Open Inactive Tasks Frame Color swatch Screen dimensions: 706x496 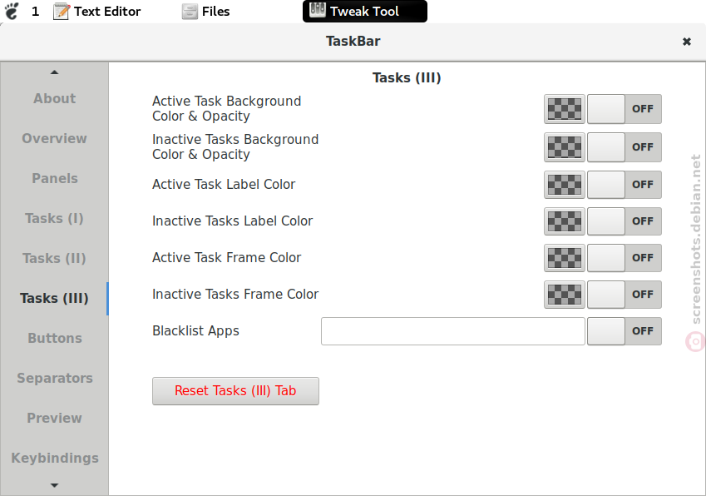565,295
